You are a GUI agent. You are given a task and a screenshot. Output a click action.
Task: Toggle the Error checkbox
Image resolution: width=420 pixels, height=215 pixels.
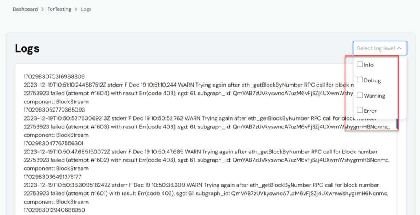(x=360, y=110)
